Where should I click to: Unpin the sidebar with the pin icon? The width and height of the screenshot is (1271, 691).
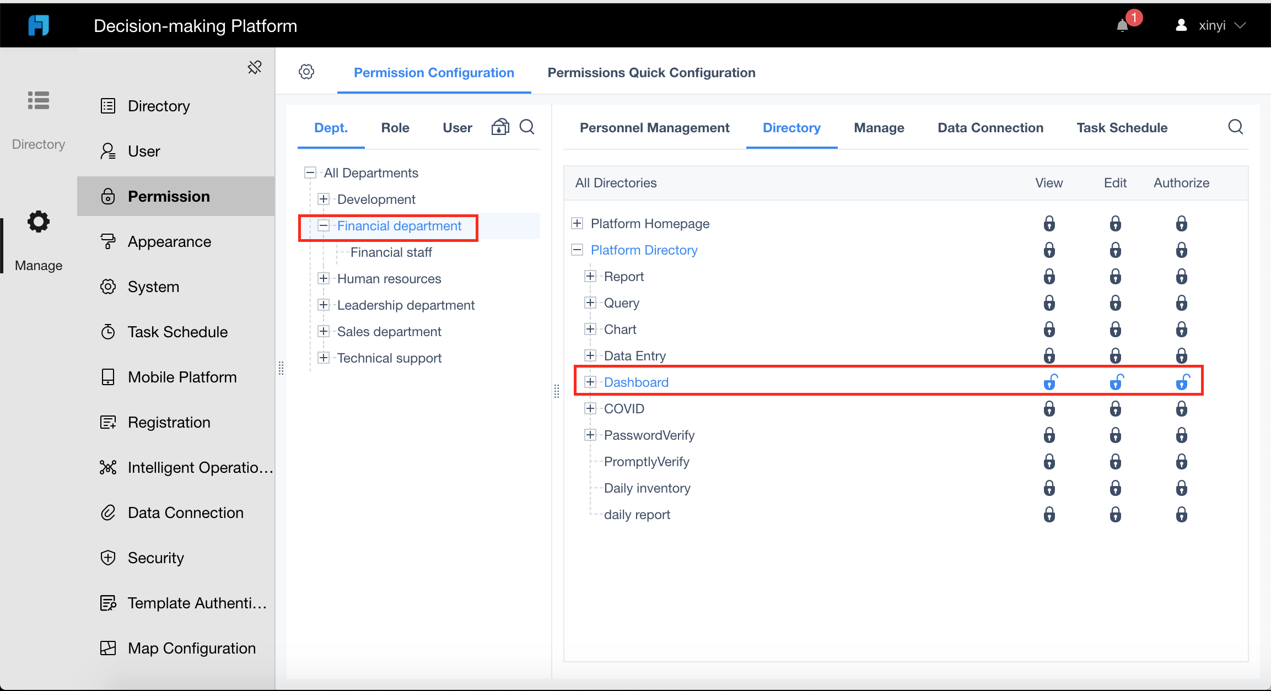(255, 67)
